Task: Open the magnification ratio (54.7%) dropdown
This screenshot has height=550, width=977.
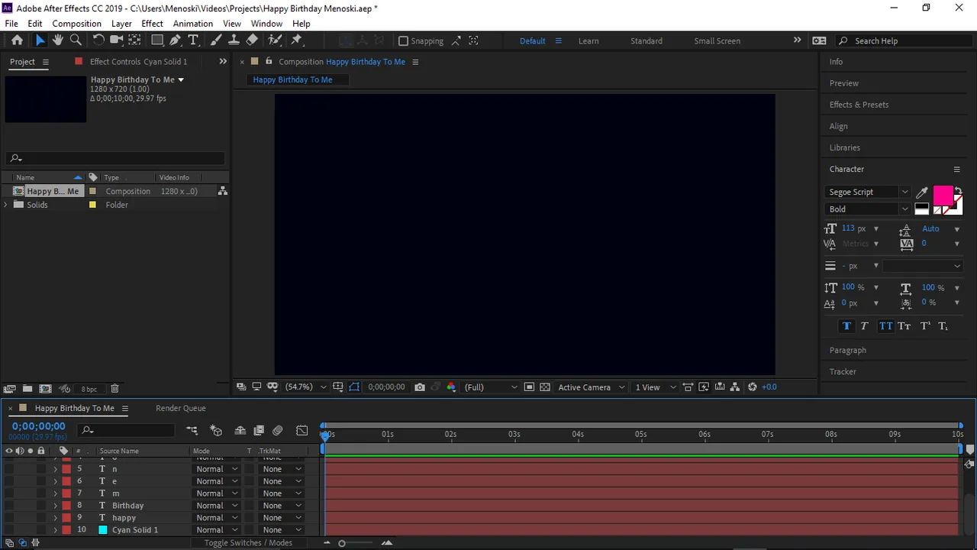Action: [x=305, y=387]
